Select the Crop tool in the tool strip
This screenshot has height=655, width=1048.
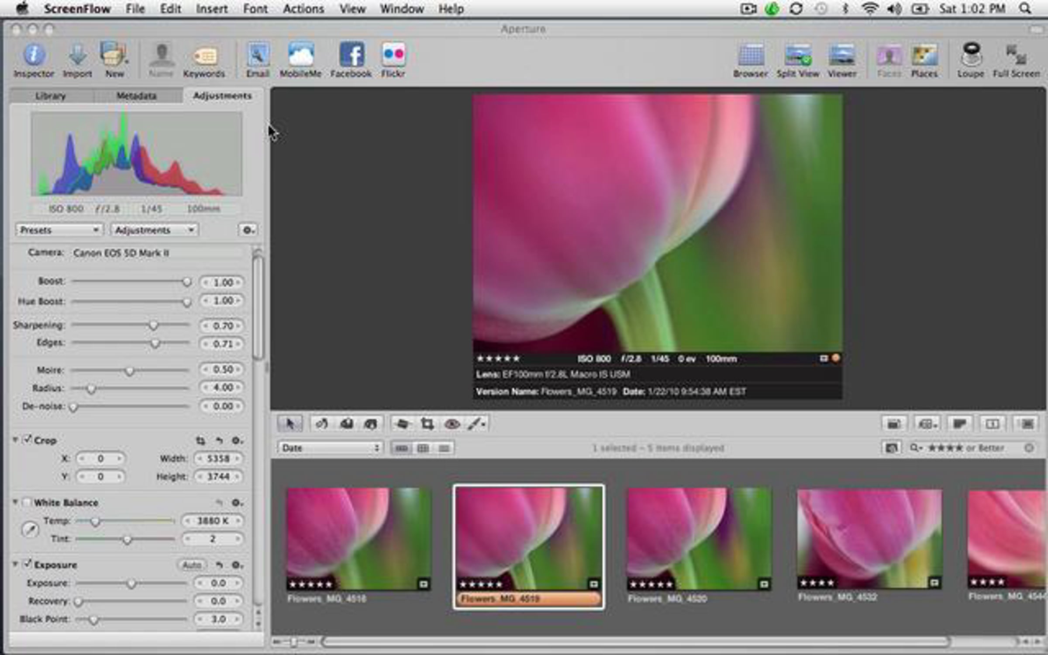point(427,424)
